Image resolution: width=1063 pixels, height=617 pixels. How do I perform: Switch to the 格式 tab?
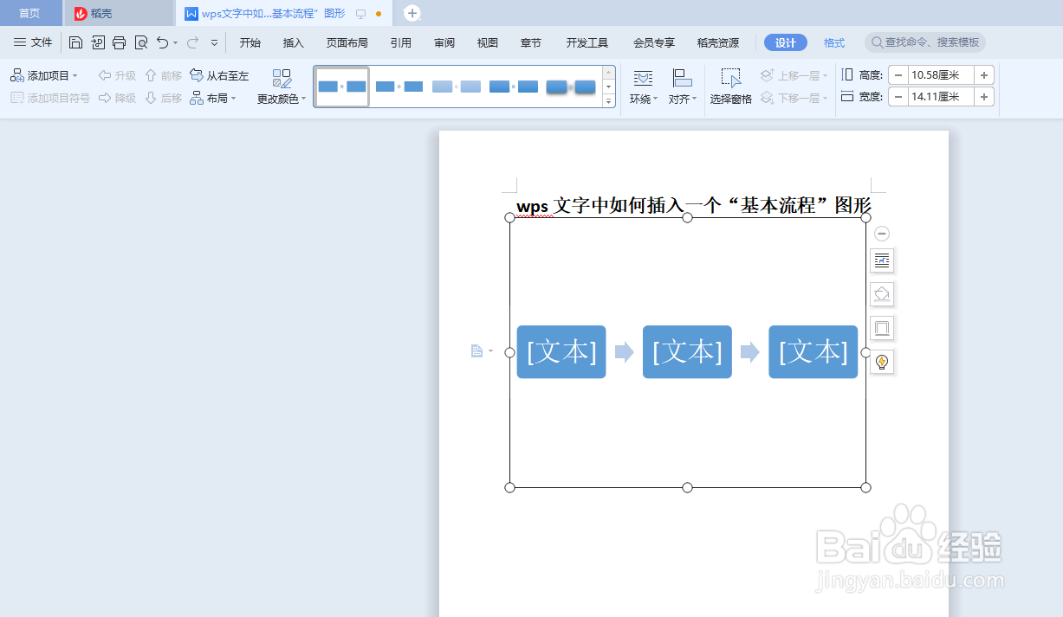[x=834, y=42]
